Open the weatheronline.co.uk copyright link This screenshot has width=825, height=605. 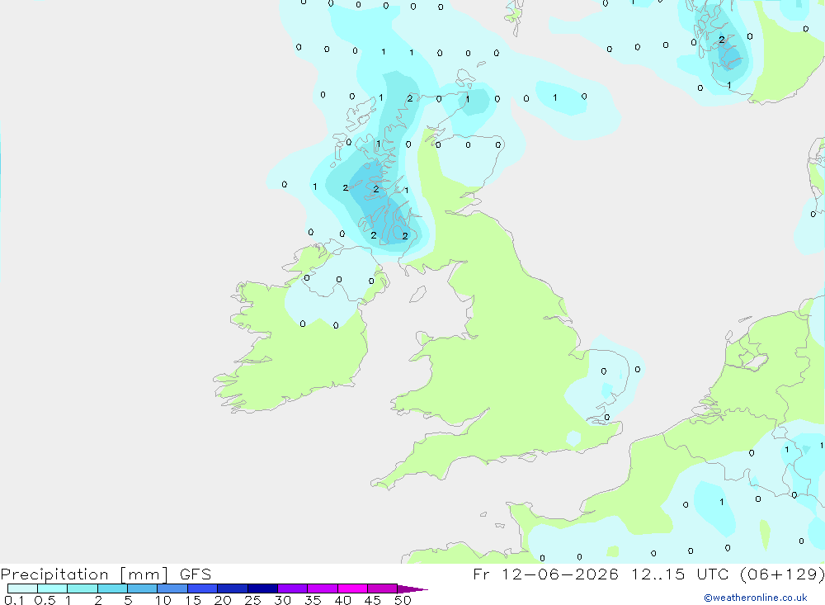click(756, 598)
